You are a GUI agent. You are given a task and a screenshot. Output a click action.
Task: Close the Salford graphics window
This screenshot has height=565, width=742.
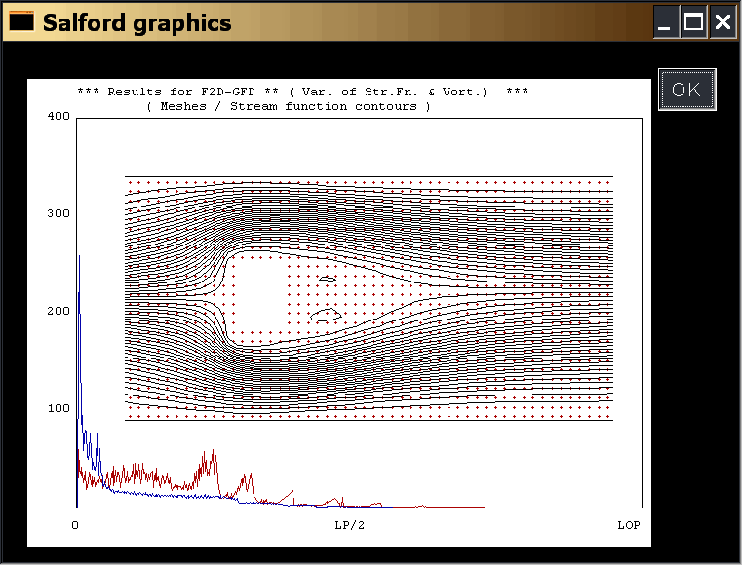pyautogui.click(x=722, y=22)
